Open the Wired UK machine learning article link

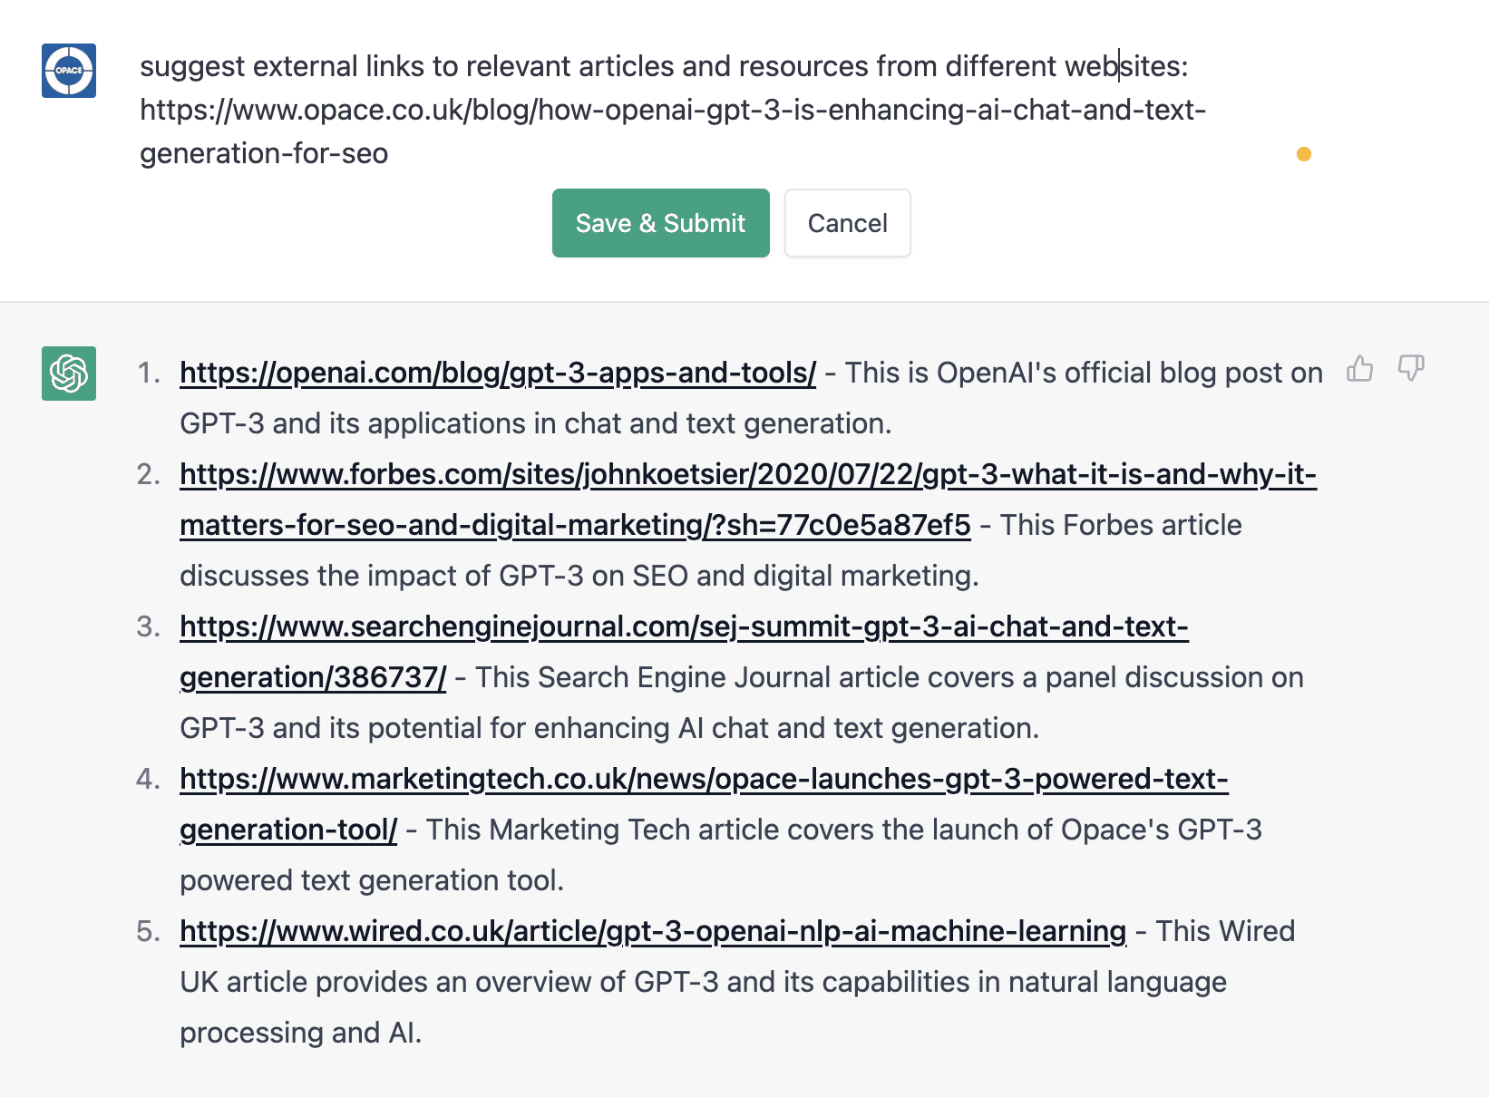(651, 930)
